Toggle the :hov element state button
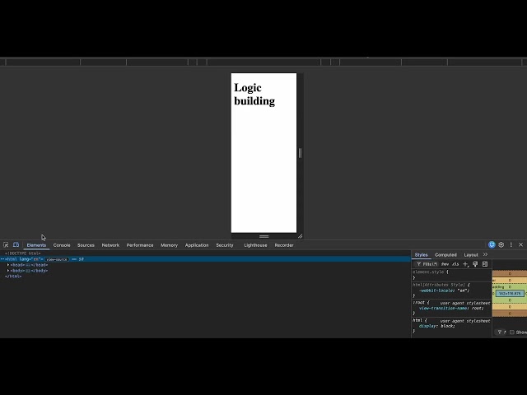This screenshot has width=527, height=395. [445, 264]
